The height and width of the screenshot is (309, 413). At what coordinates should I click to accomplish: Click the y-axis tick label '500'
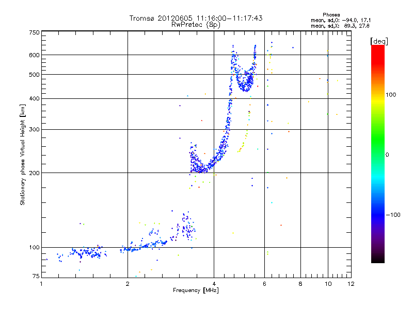[x=34, y=75]
